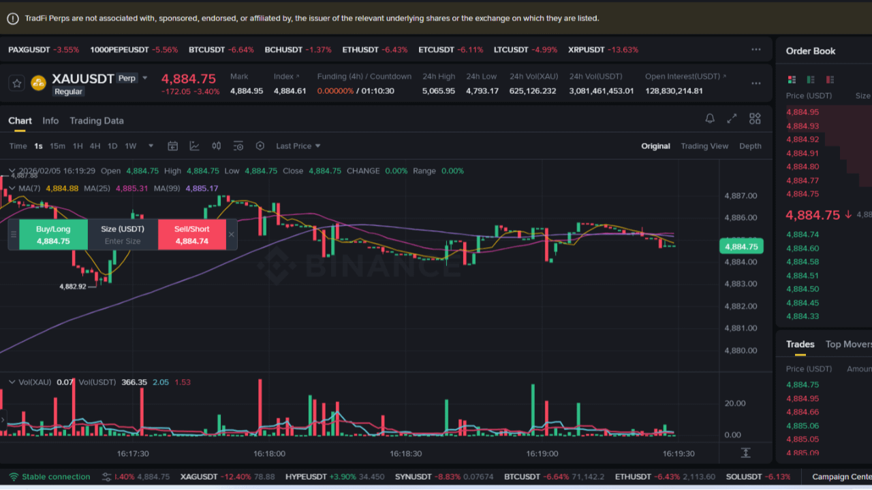872x490 pixels.
Task: Show bids only order book view icon
Action: click(811, 80)
